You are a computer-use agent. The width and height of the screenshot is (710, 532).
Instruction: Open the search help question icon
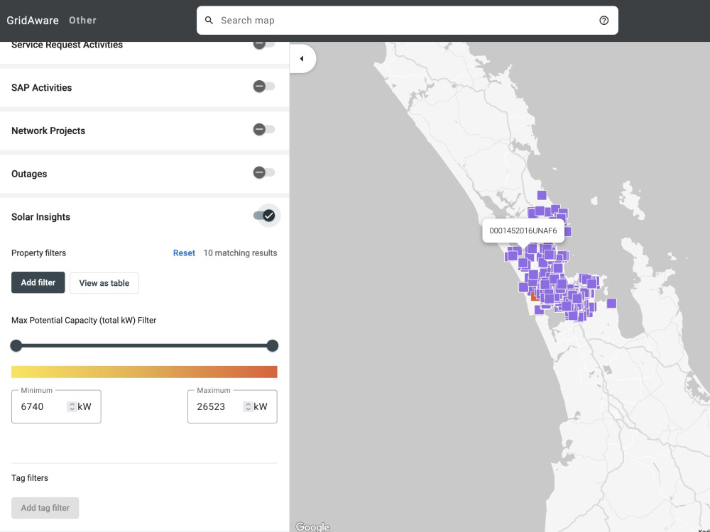click(603, 21)
